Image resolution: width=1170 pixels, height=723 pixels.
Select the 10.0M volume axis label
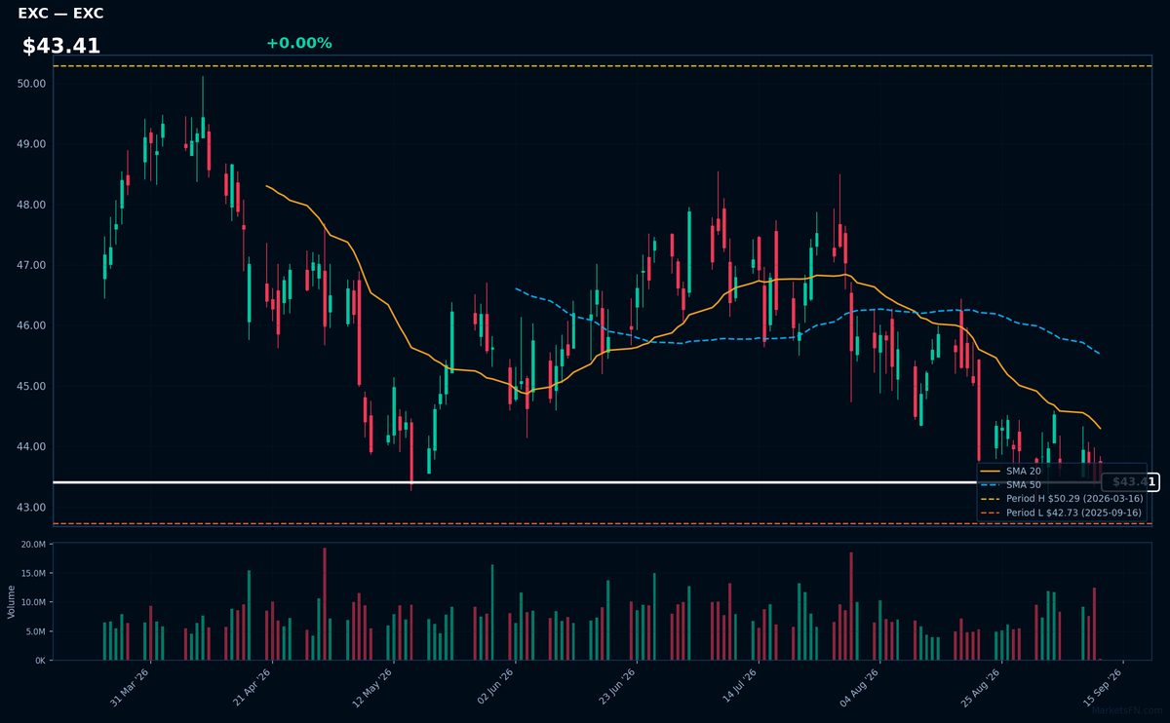click(33, 602)
